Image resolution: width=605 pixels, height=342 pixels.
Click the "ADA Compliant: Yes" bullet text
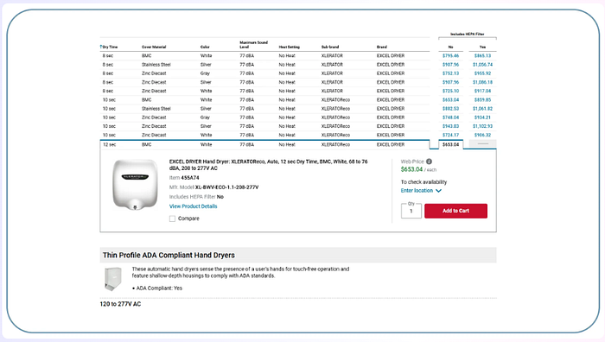click(159, 288)
